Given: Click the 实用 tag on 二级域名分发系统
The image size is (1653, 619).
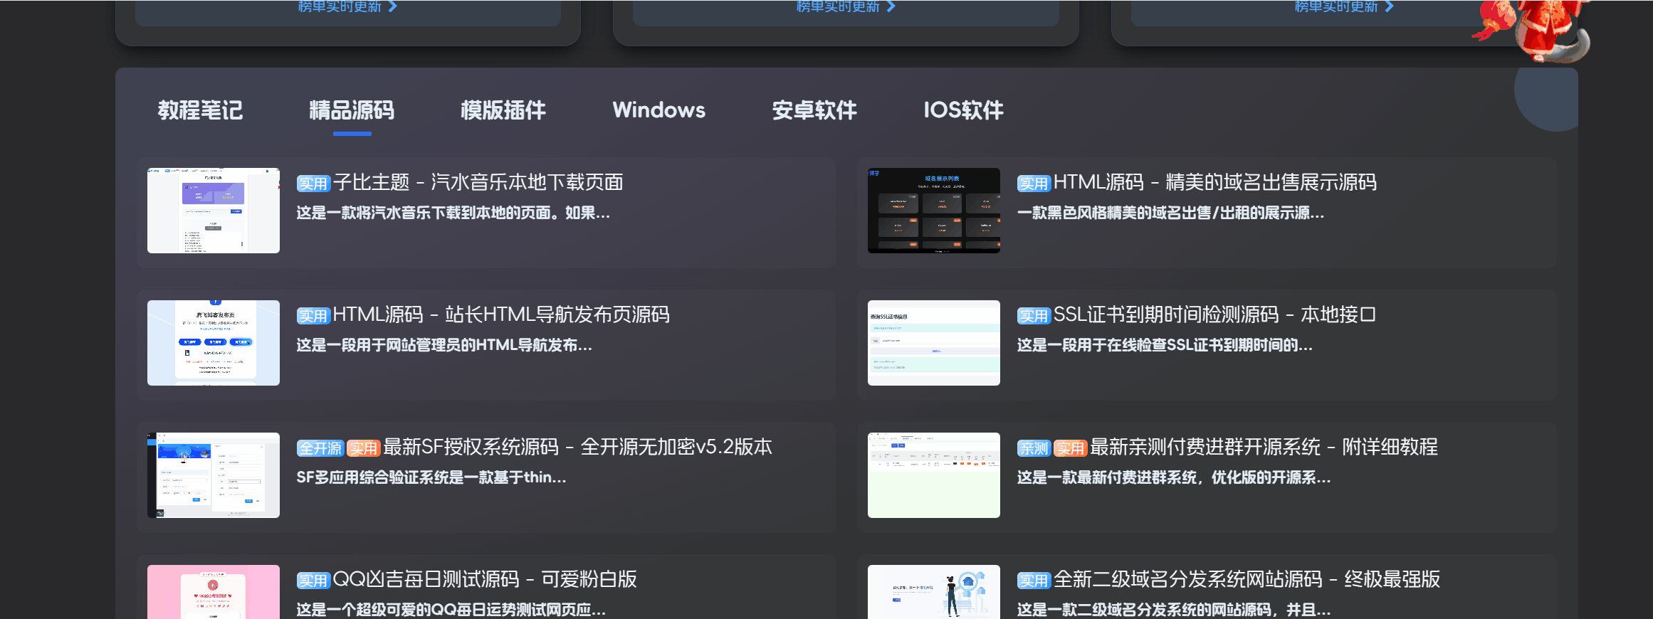Looking at the screenshot, I should point(1034,581).
